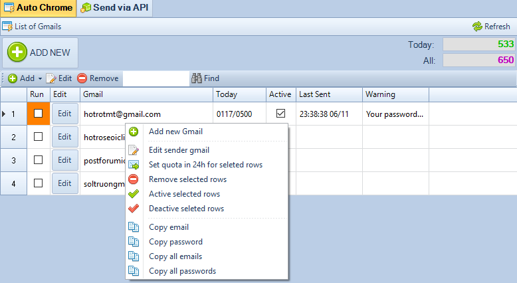Click the Set quota envelope icon
The width and height of the screenshot is (517, 283).
(134, 165)
